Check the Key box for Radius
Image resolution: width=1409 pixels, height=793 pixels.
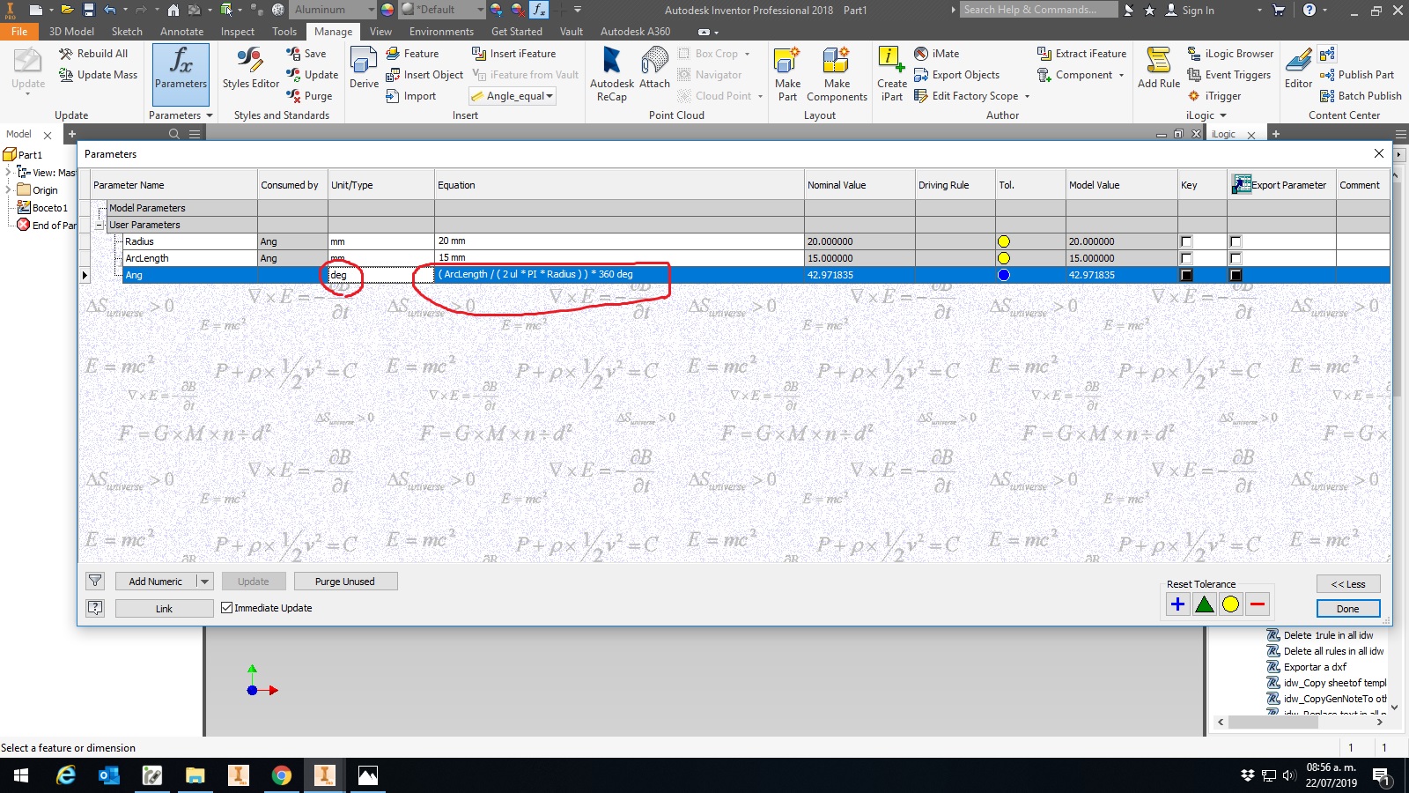coord(1186,241)
